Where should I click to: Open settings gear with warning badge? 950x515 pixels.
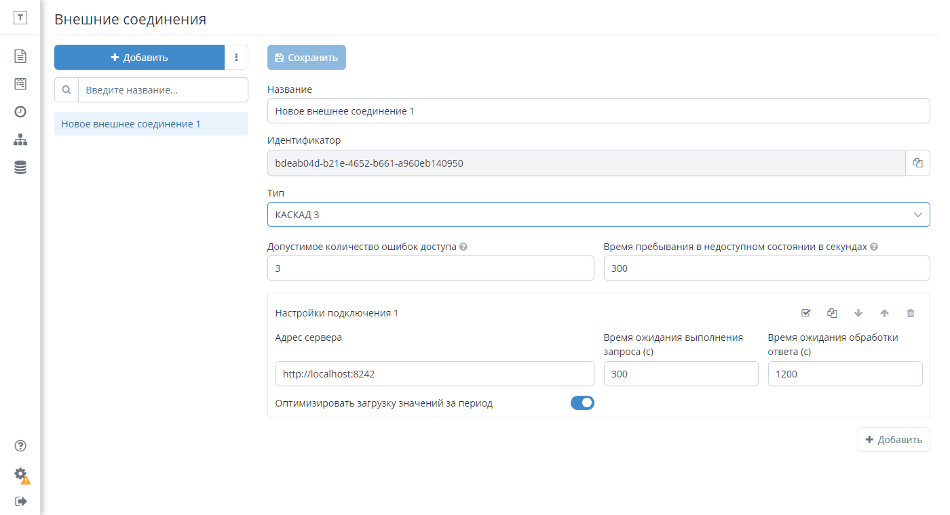click(21, 474)
